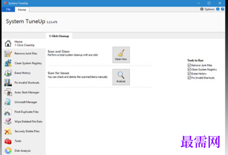228x155 pixels.
Task: Click the Erase History clock icon
Action: tap(8, 73)
